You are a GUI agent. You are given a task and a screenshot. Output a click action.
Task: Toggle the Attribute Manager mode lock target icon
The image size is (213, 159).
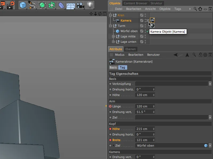205,55
